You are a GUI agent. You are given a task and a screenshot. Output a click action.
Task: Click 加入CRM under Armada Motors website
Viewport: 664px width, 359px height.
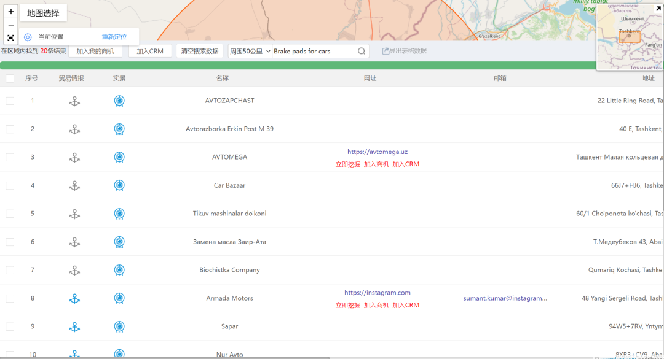click(406, 305)
